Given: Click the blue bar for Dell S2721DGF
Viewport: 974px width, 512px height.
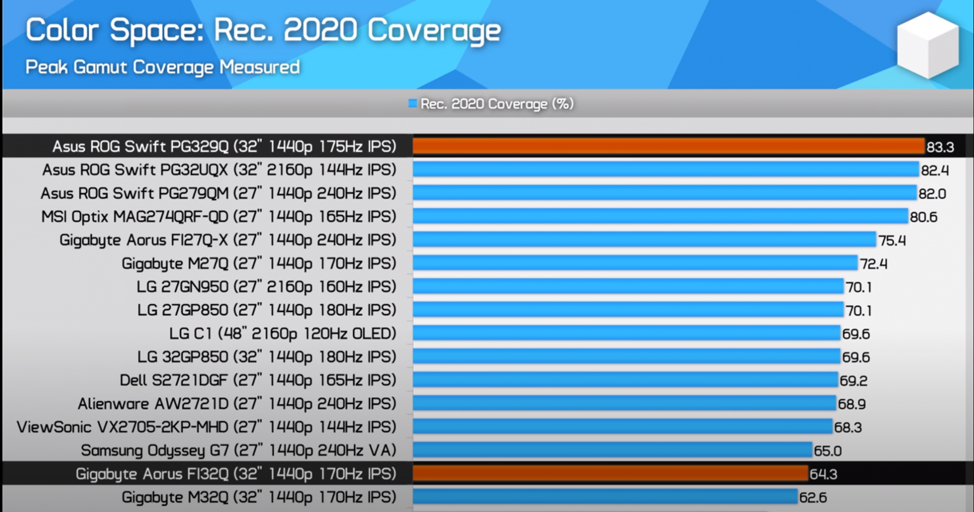Looking at the screenshot, I should click(625, 380).
